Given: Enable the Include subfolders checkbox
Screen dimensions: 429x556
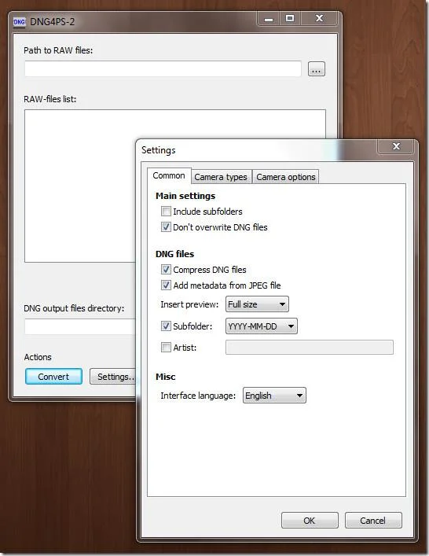Looking at the screenshot, I should pos(166,212).
